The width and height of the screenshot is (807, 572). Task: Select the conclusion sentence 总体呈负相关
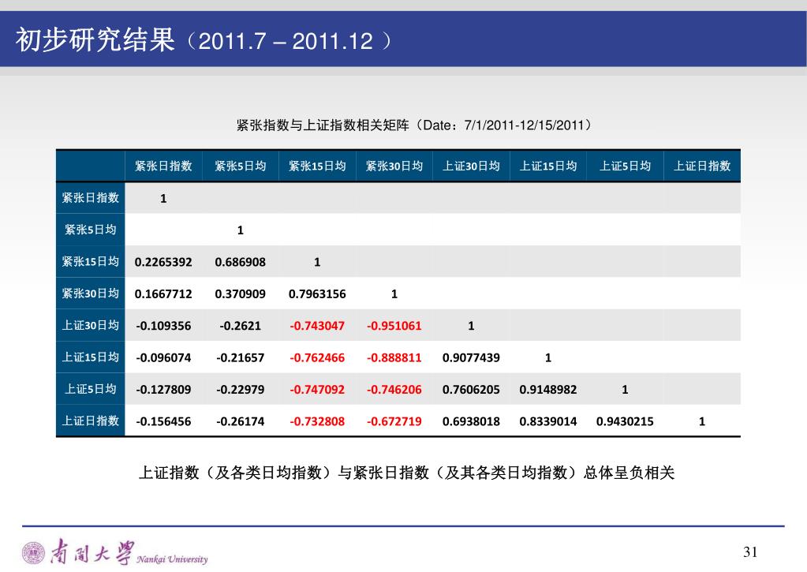pyautogui.click(x=629, y=472)
